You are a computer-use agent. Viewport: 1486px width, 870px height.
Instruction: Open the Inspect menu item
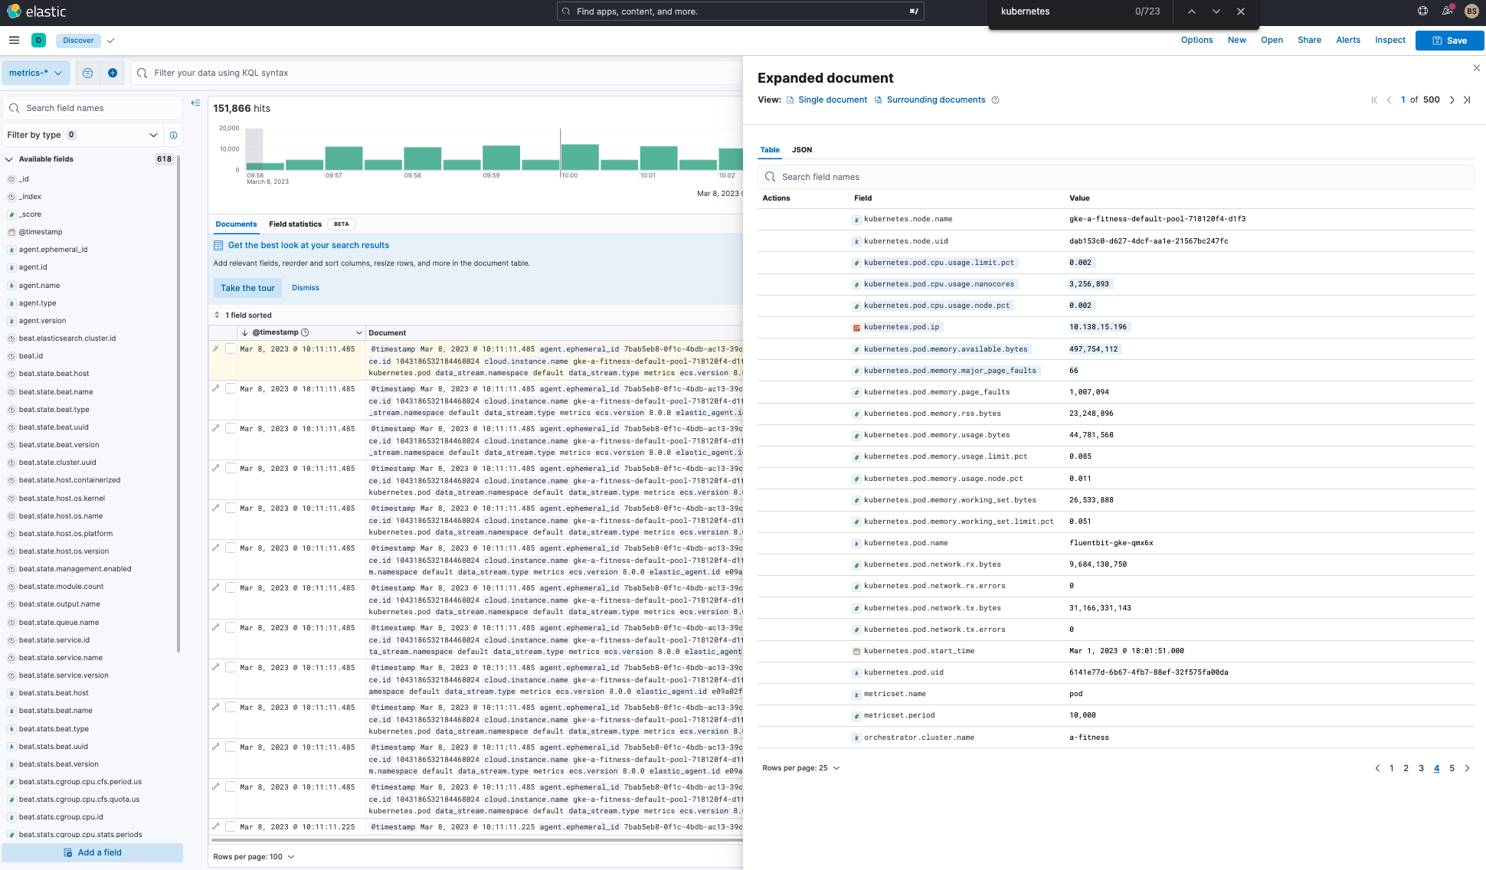[1389, 40]
